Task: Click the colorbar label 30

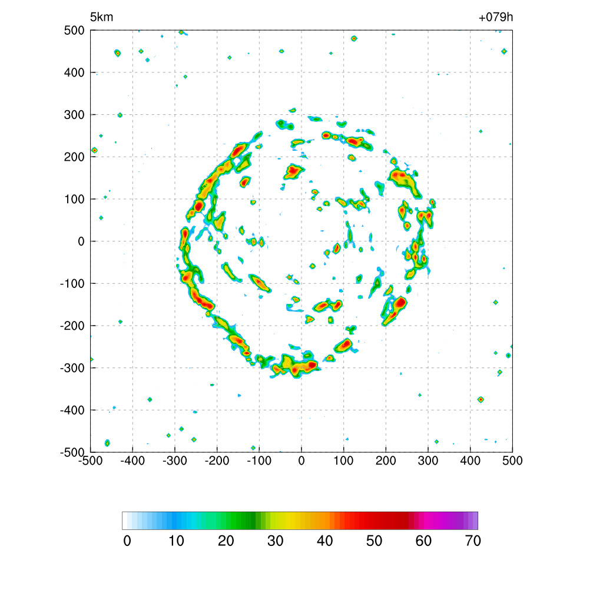Action: [276, 541]
